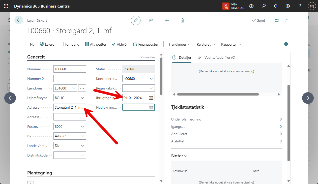Switch to Vedhæftede filer tab
Image resolution: width=318 pixels, height=184 pixels.
(216, 57)
